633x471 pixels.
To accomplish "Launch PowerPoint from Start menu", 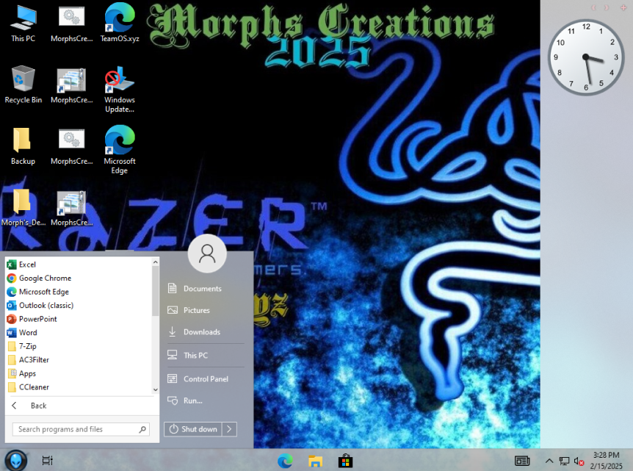I will (79, 319).
